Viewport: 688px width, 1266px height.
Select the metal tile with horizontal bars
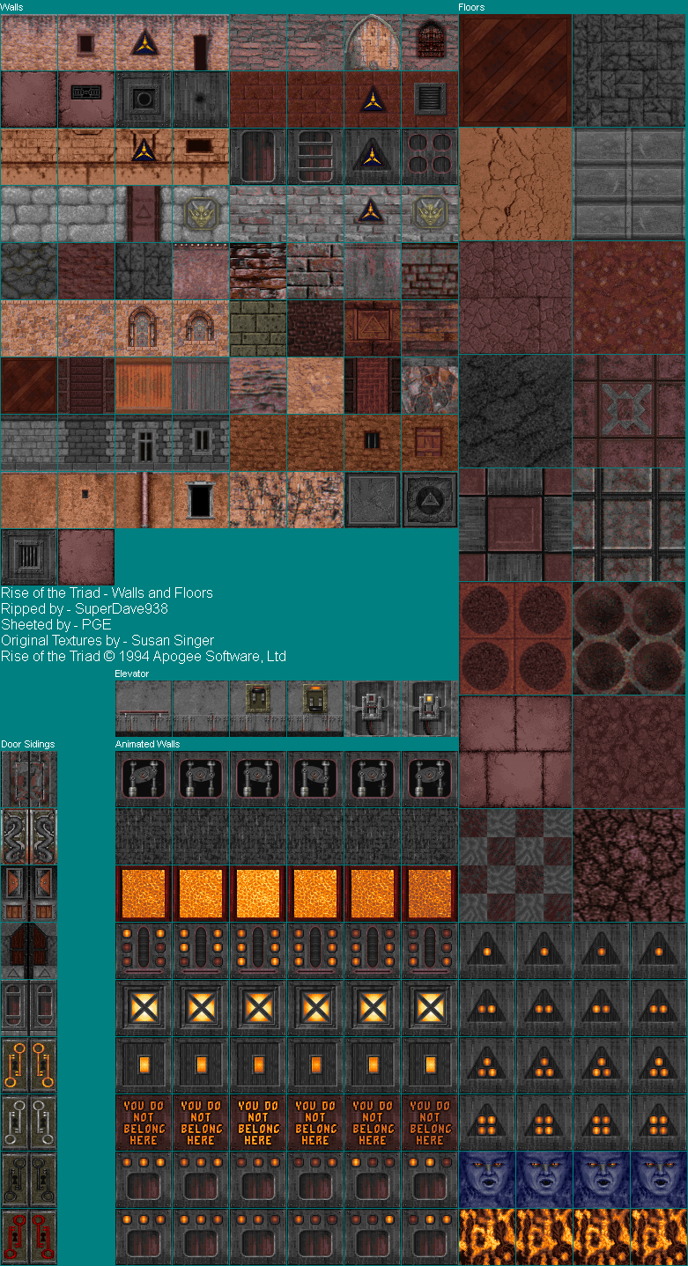pos(315,157)
